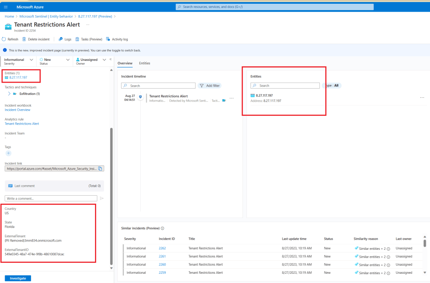Click the Refresh icon in toolbar

pos(4,39)
